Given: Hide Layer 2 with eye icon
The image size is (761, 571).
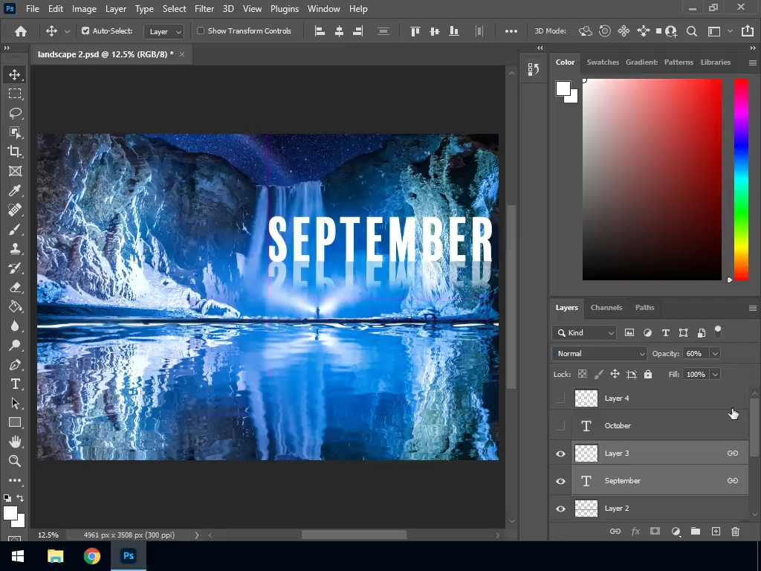Looking at the screenshot, I should coord(560,509).
